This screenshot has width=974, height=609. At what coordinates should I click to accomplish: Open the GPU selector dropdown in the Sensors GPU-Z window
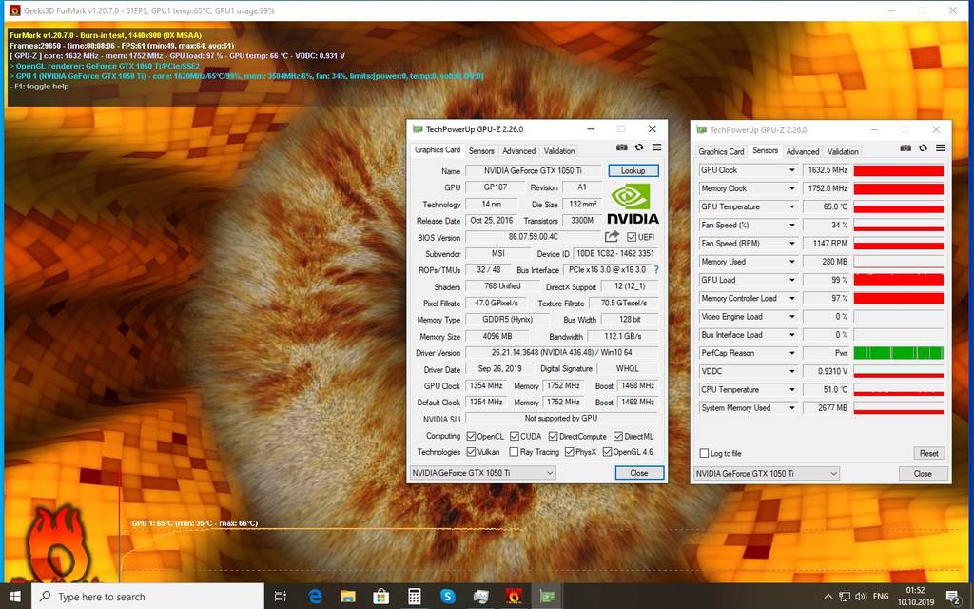(x=767, y=474)
